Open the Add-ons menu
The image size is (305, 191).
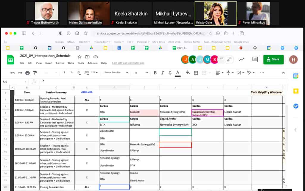(92, 63)
